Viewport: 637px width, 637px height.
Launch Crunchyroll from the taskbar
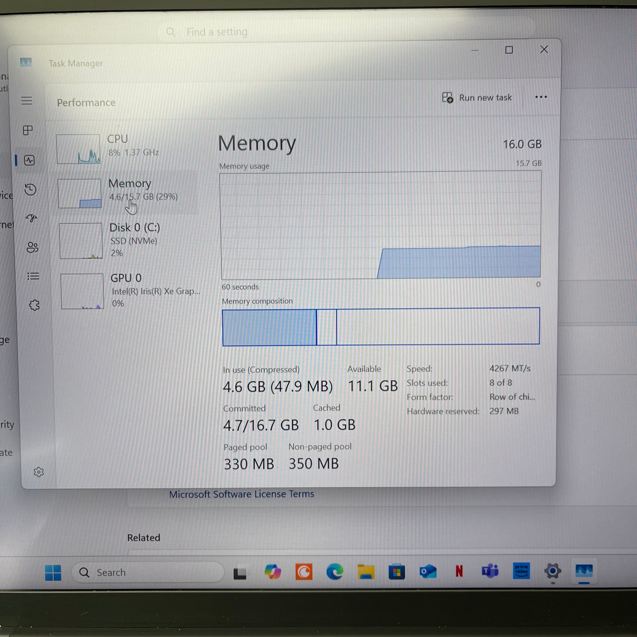pyautogui.click(x=304, y=572)
